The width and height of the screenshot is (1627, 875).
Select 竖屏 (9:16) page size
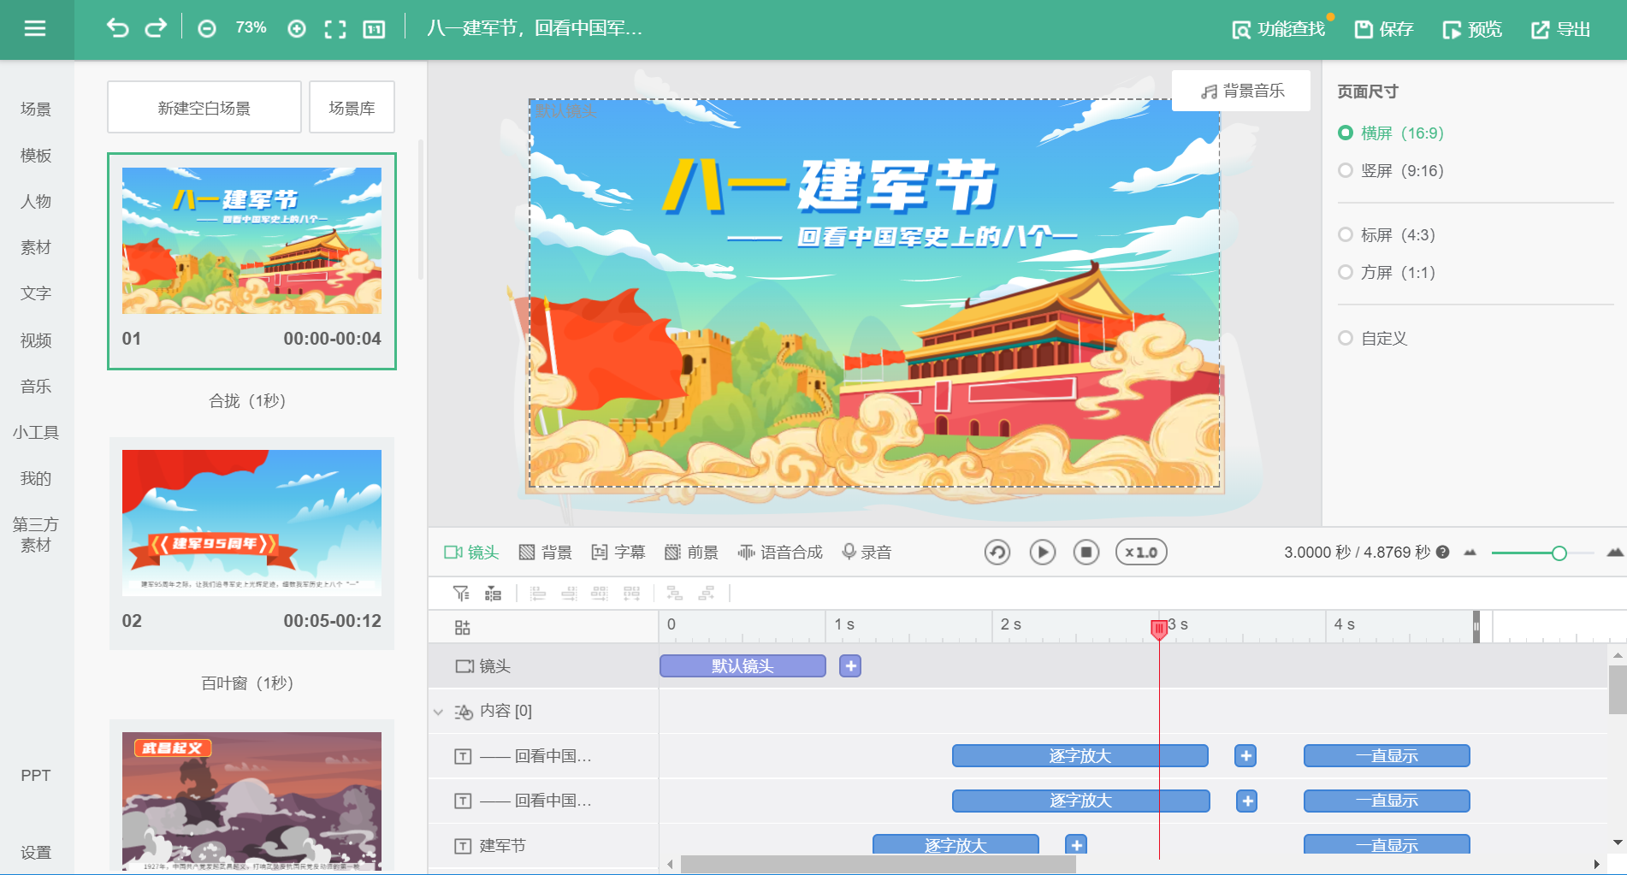point(1391,170)
